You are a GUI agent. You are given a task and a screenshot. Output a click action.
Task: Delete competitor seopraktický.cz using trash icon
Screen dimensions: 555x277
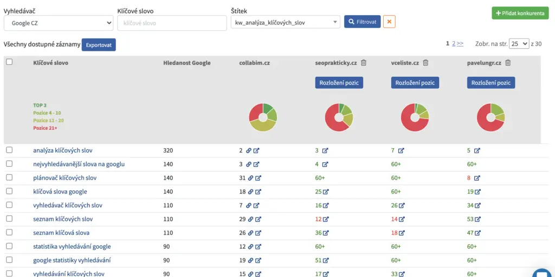[x=364, y=63]
